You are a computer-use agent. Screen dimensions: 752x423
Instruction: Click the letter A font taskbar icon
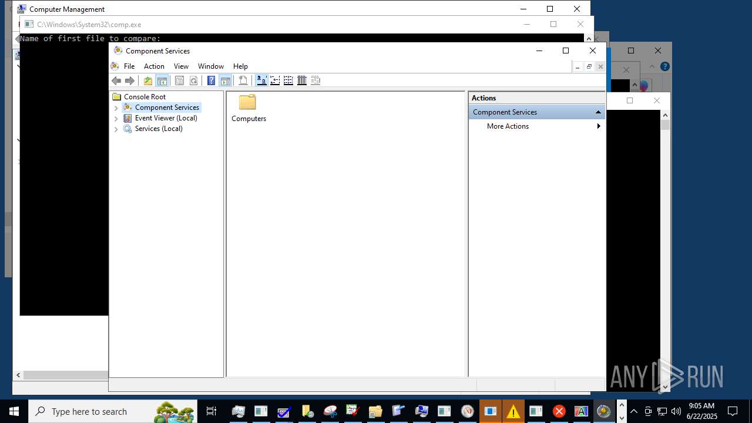[x=581, y=411]
